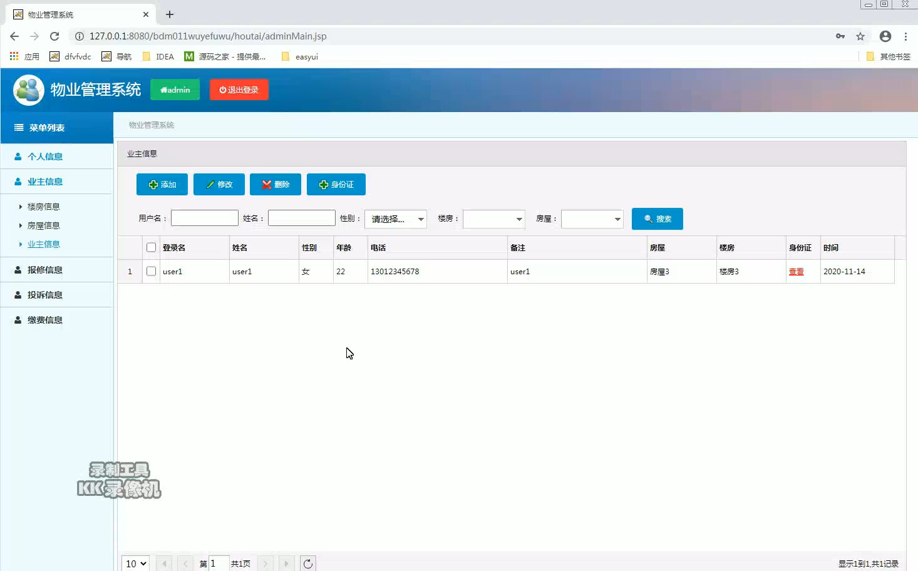918x571 pixels.
Task: Click the 查看 ID card link
Action: coord(797,272)
